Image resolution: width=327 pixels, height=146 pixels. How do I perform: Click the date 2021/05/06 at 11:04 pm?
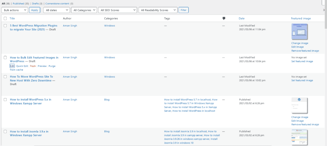(x=252, y=29)
